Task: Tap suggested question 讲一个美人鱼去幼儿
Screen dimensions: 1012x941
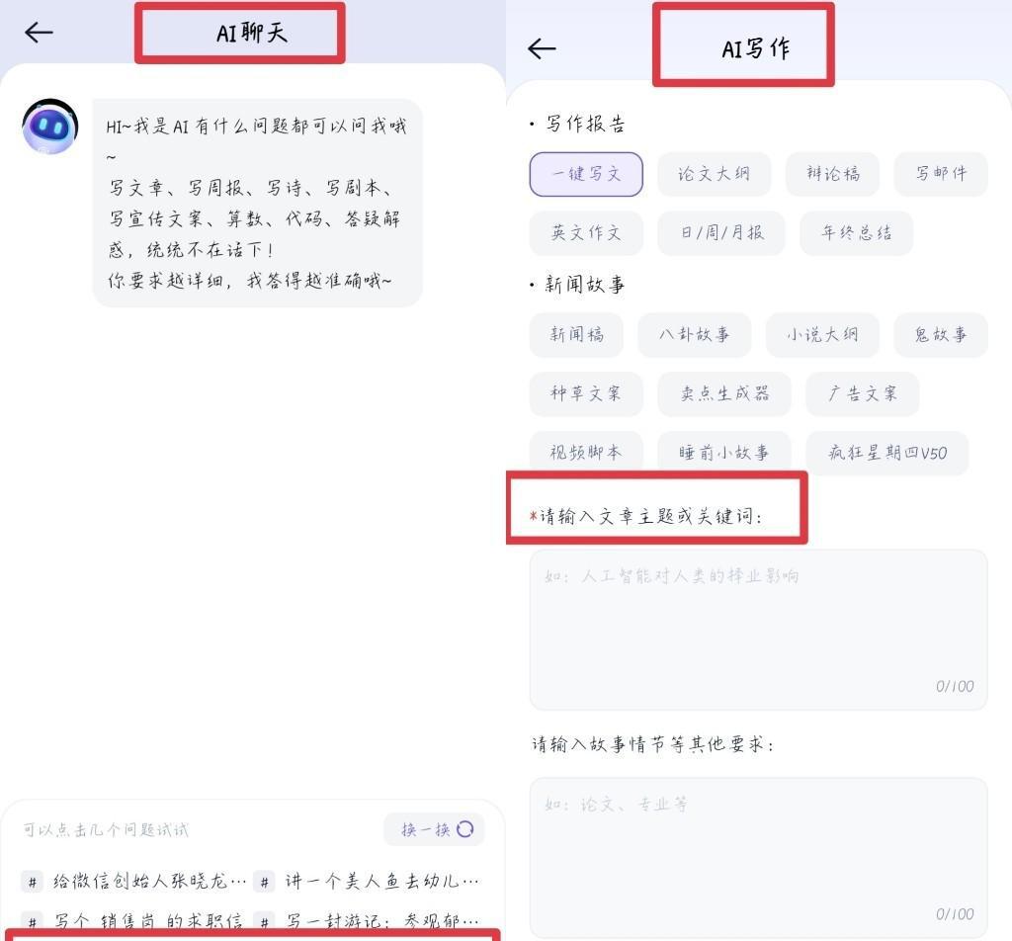Action: (x=367, y=882)
